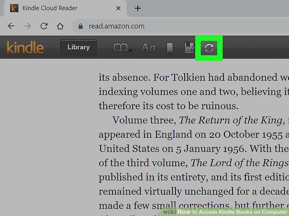Open the notes and marks icon

tap(189, 48)
